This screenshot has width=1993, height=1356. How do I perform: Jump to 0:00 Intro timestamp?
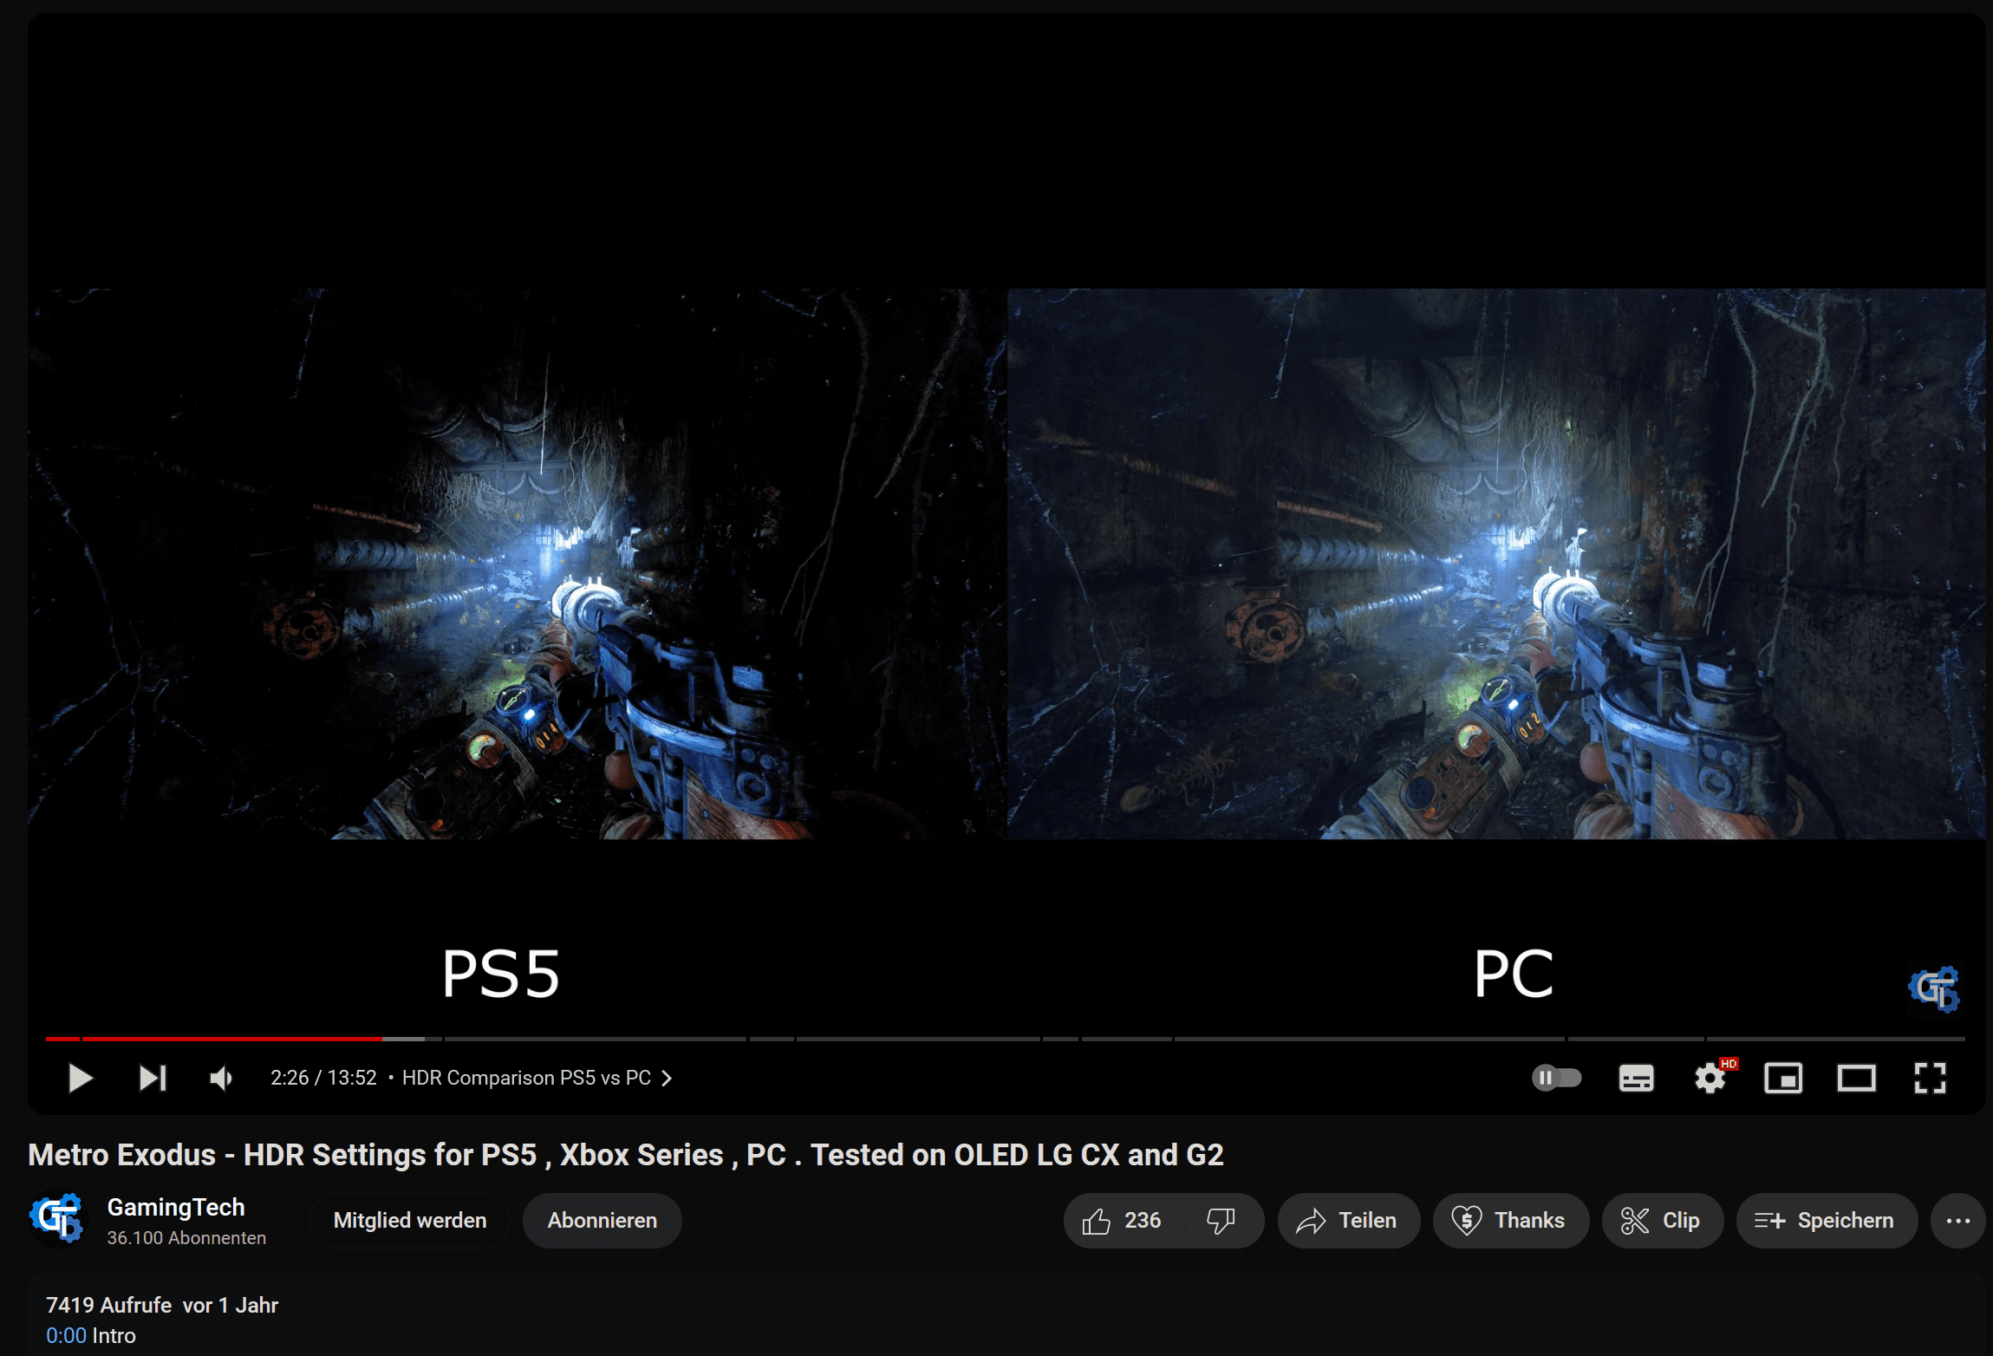pyautogui.click(x=66, y=1335)
